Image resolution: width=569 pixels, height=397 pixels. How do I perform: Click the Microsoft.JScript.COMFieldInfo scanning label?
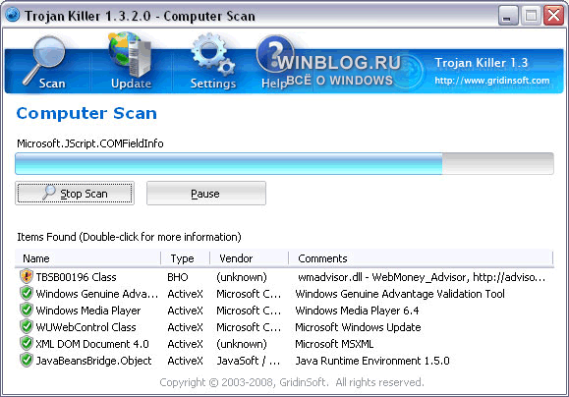(90, 143)
